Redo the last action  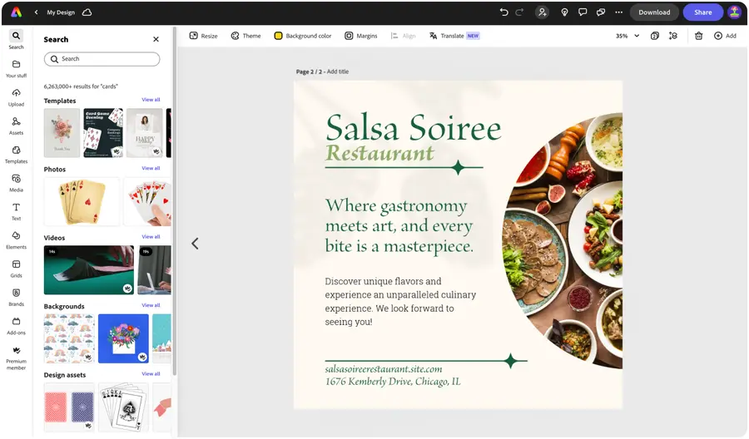(519, 12)
